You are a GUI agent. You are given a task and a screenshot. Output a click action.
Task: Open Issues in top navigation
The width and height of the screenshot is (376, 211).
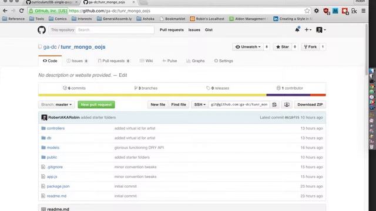click(x=194, y=30)
